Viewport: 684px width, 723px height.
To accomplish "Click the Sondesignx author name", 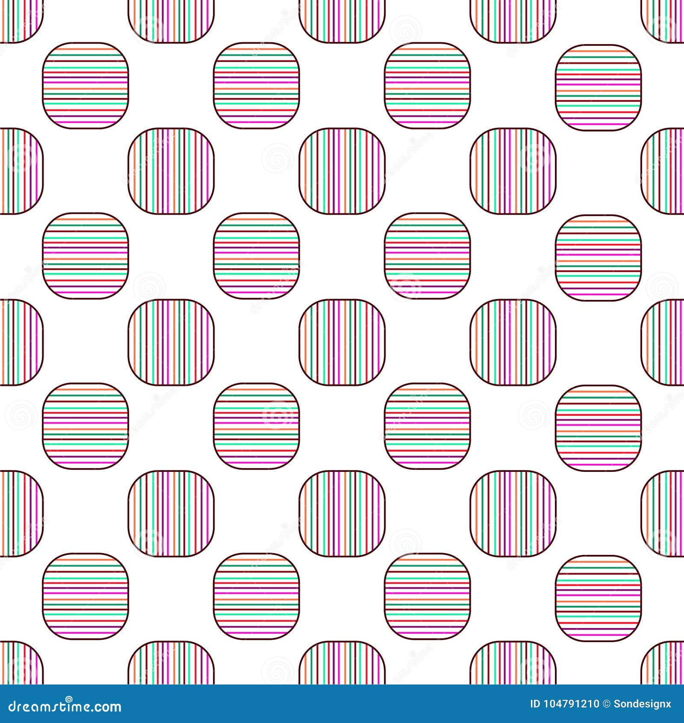I will (642, 705).
